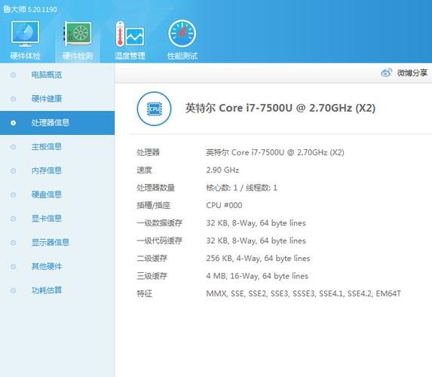Viewport: 432px width, 377px height.
Task: Click the bullet beside 其他硬件
Action: tap(13, 267)
